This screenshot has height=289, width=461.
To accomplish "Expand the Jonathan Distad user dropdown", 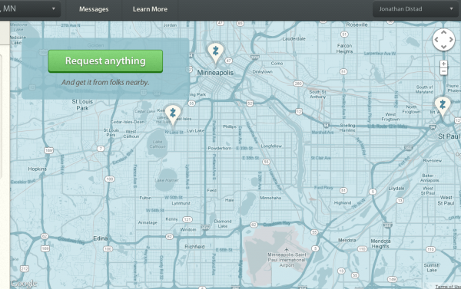I will [x=416, y=9].
